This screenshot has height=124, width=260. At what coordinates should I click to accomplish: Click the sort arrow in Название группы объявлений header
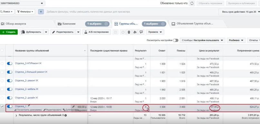click(x=85, y=51)
